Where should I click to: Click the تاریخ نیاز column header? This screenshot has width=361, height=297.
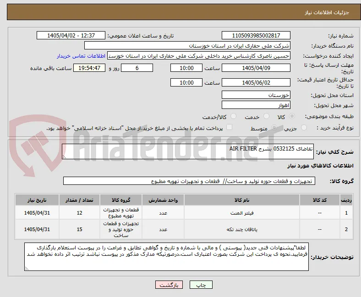37,200
